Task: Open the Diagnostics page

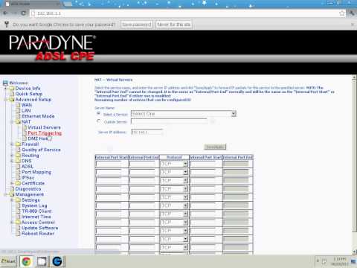Action: tap(28, 189)
